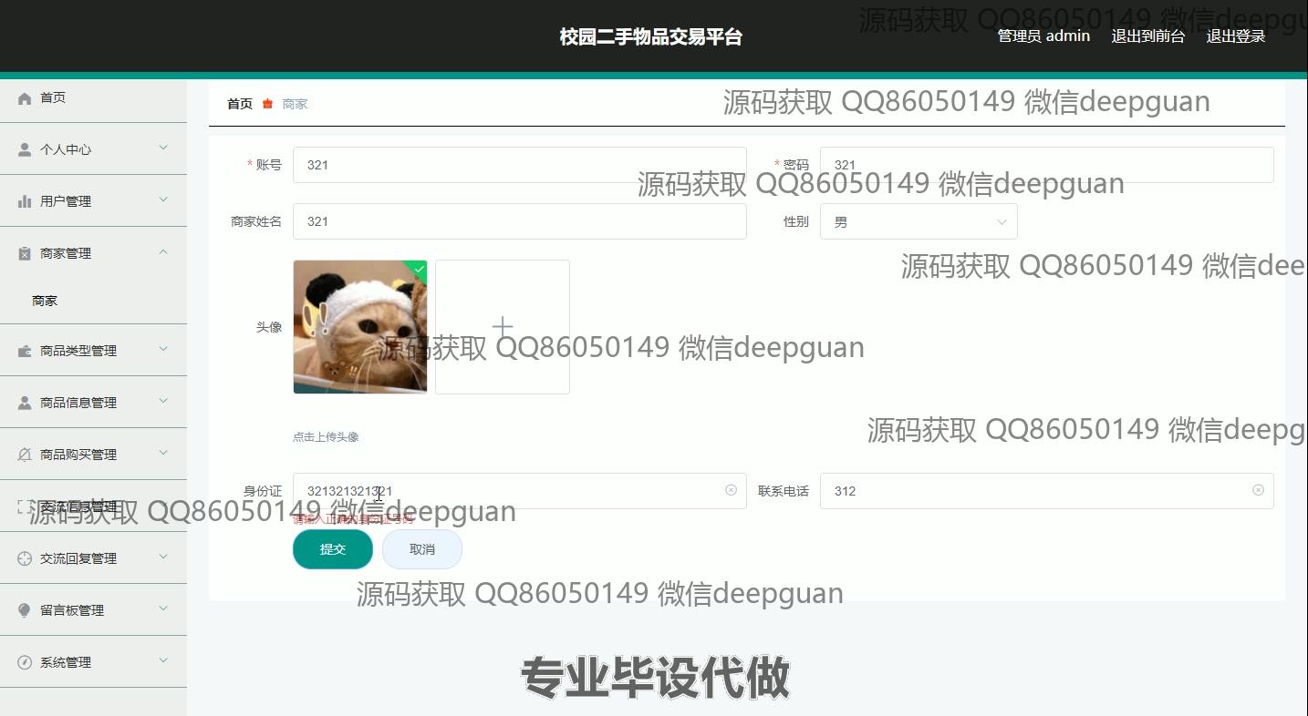This screenshot has height=716, width=1308.
Task: Click the 密码 input field
Action: pyautogui.click(x=1047, y=165)
